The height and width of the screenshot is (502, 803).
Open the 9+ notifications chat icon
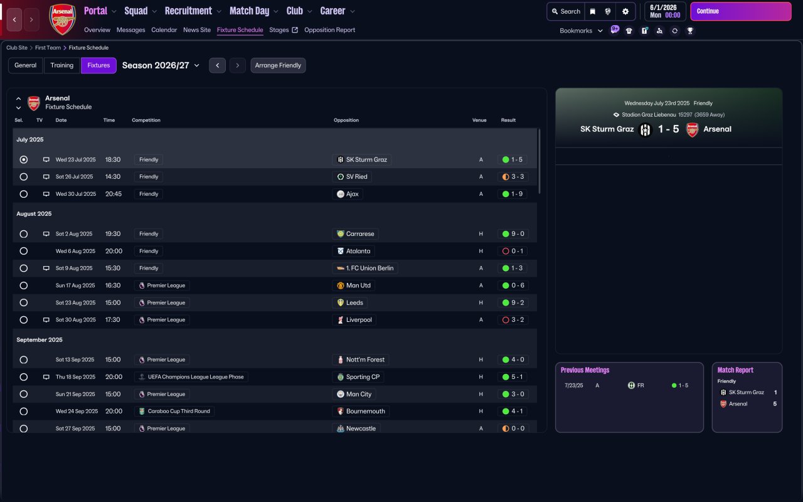point(615,29)
